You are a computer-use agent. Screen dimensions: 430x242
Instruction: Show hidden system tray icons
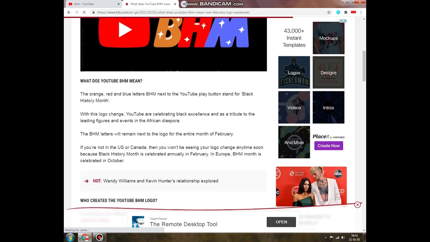pyautogui.click(x=326, y=238)
